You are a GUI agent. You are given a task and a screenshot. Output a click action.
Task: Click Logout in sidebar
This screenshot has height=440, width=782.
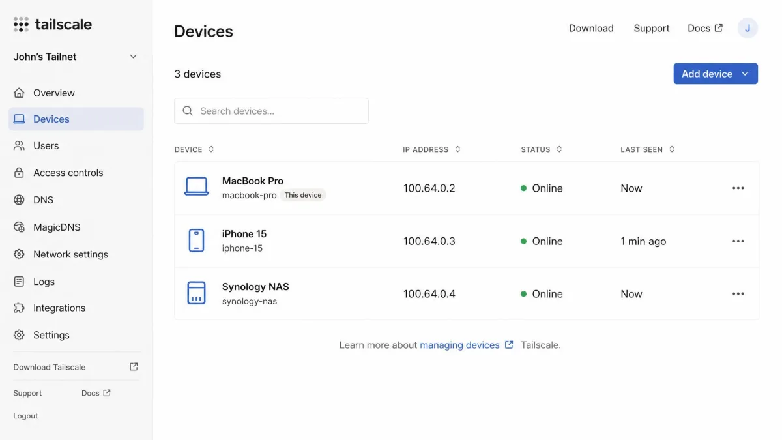[x=25, y=416]
